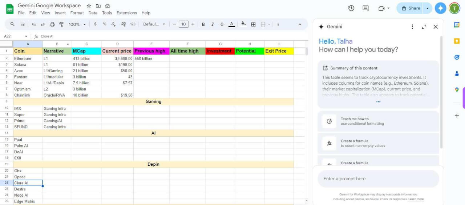
Task: Print the spreadsheet
Action: pyautogui.click(x=52, y=24)
